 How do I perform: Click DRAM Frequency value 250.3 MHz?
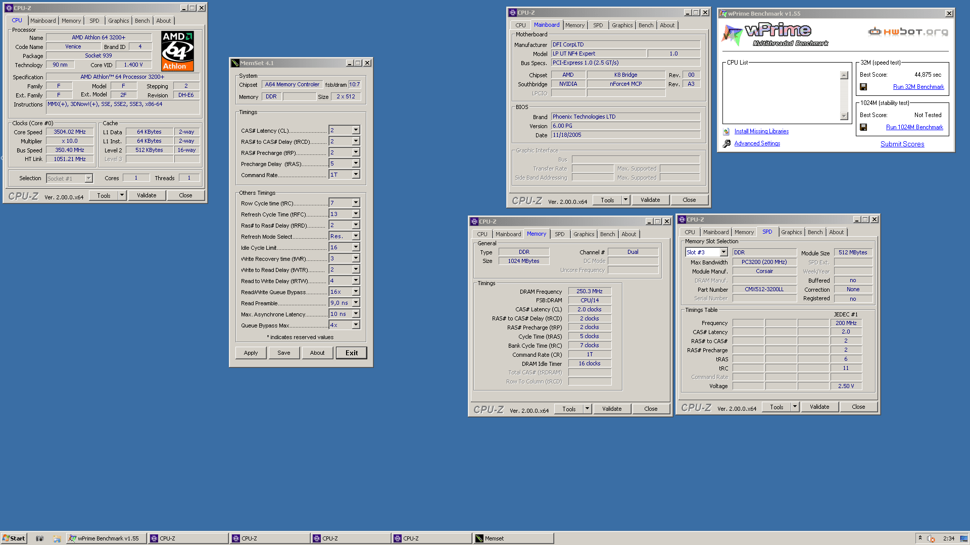pos(590,291)
